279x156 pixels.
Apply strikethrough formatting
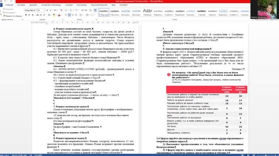tap(37, 15)
